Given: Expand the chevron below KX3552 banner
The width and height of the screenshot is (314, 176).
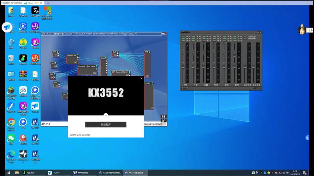Looking at the screenshot, I should (x=106, y=115).
